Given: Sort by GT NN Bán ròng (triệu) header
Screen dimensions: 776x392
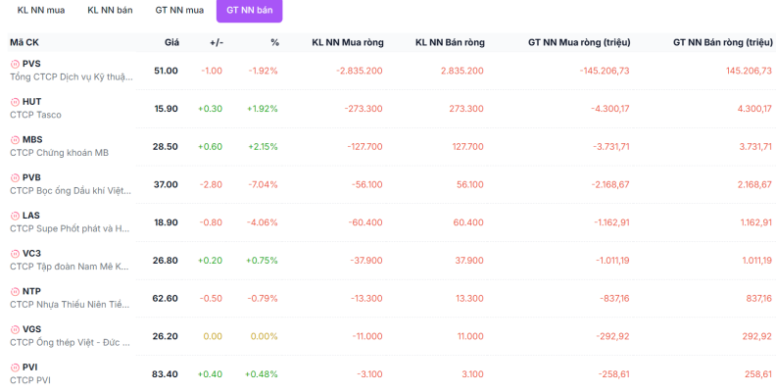Looking at the screenshot, I should click(x=722, y=42).
